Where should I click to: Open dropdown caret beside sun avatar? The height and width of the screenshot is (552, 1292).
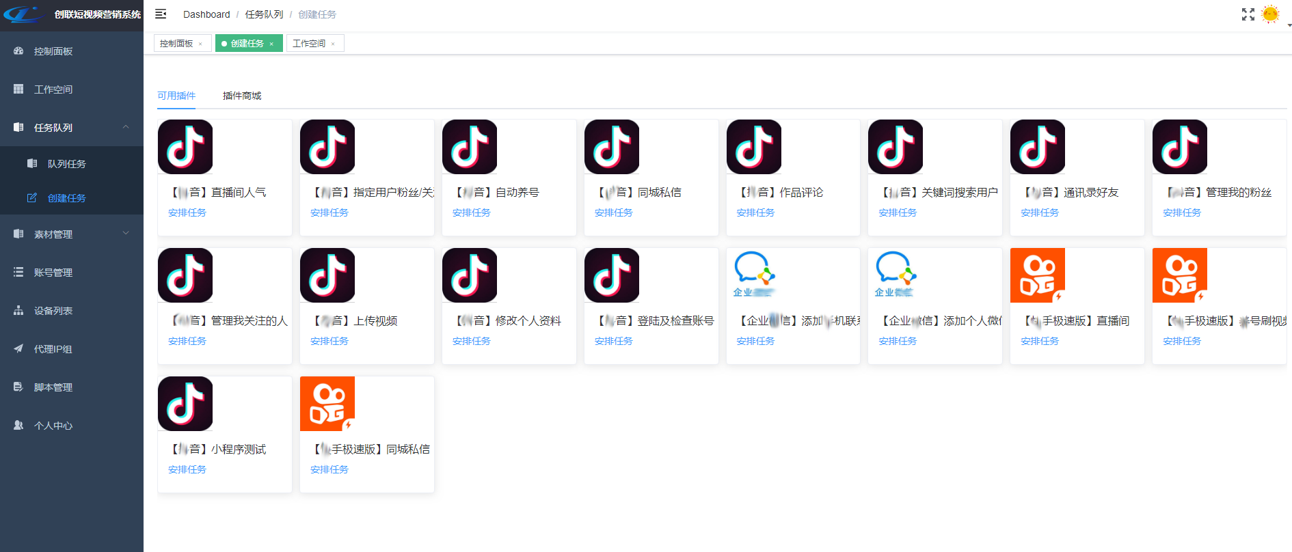(1289, 25)
